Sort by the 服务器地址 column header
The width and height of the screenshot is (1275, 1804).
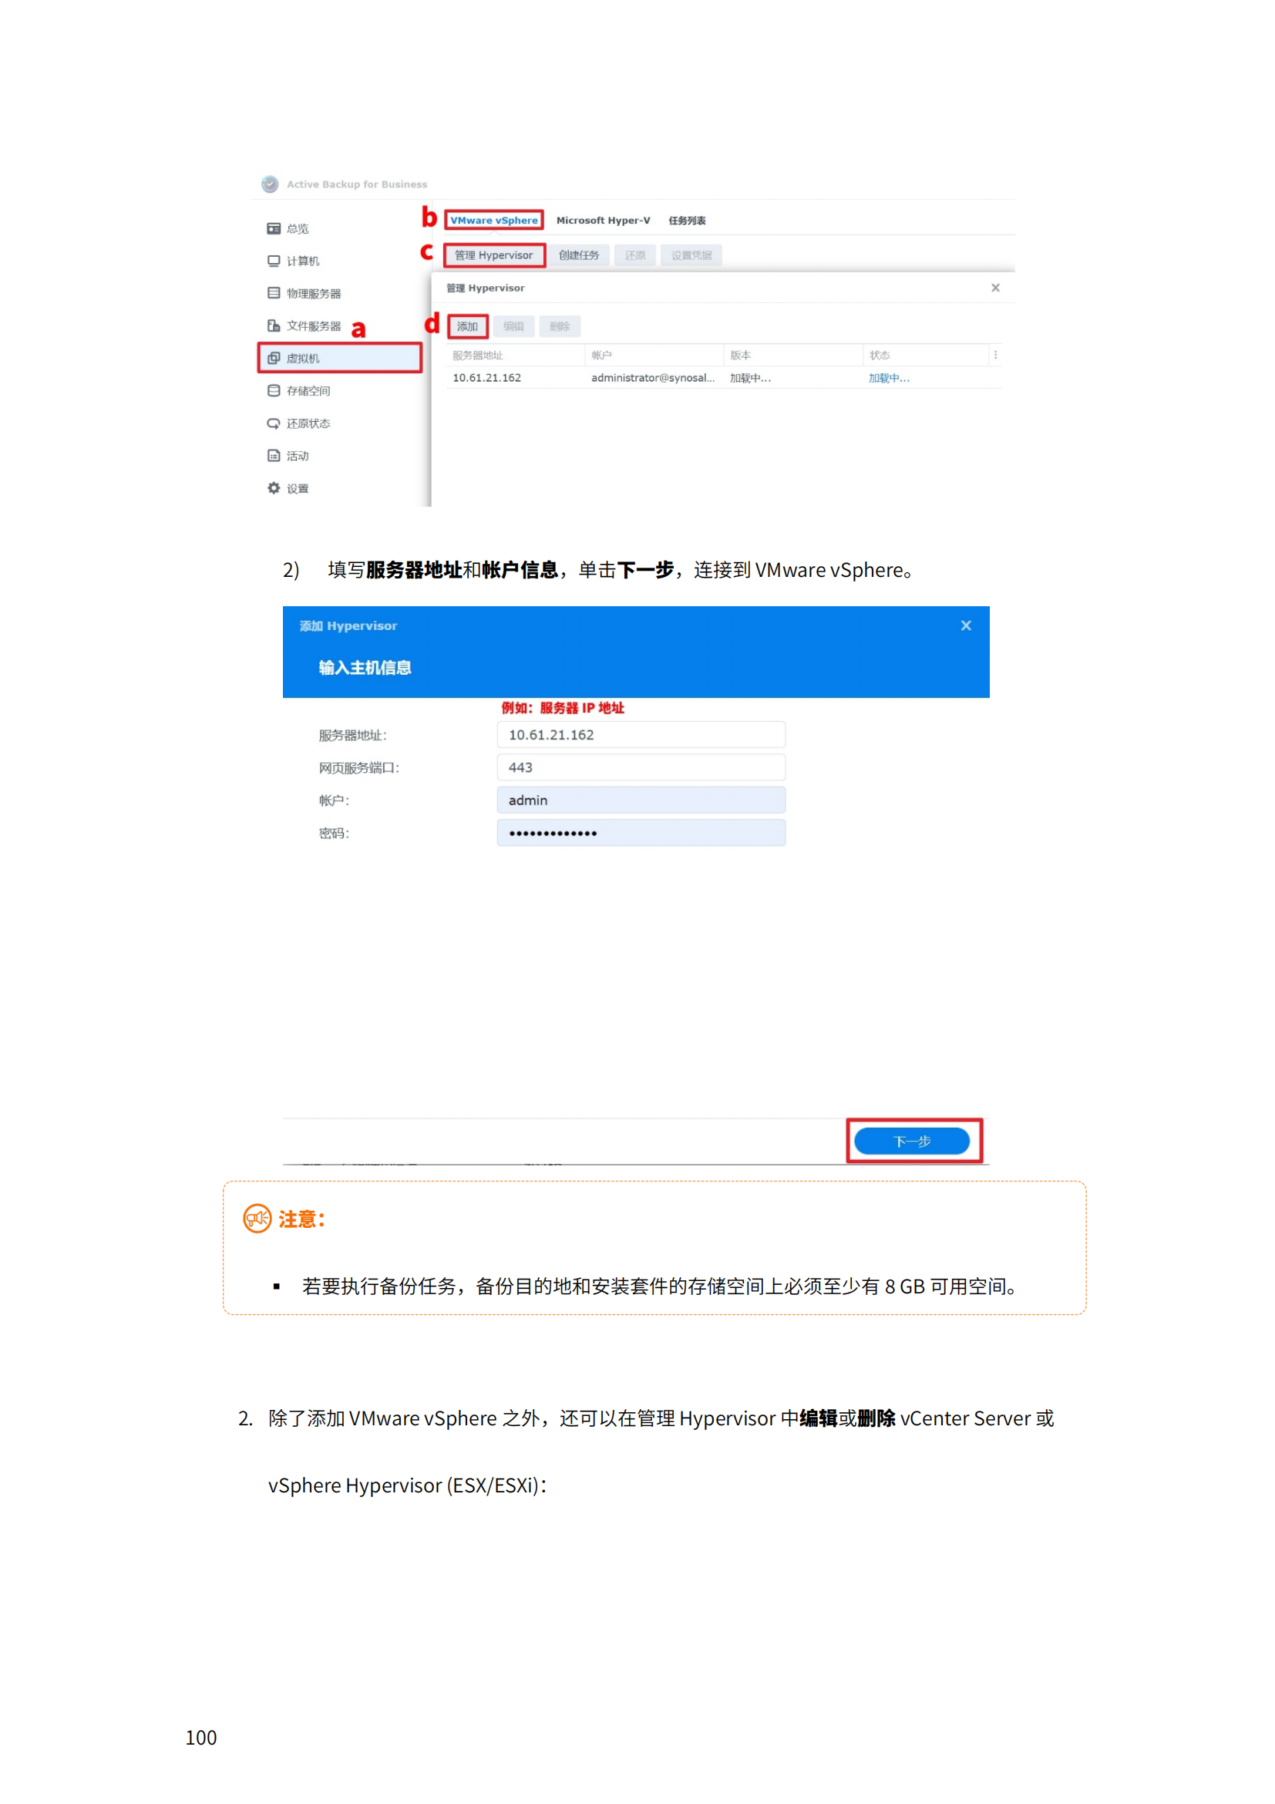[x=516, y=355]
